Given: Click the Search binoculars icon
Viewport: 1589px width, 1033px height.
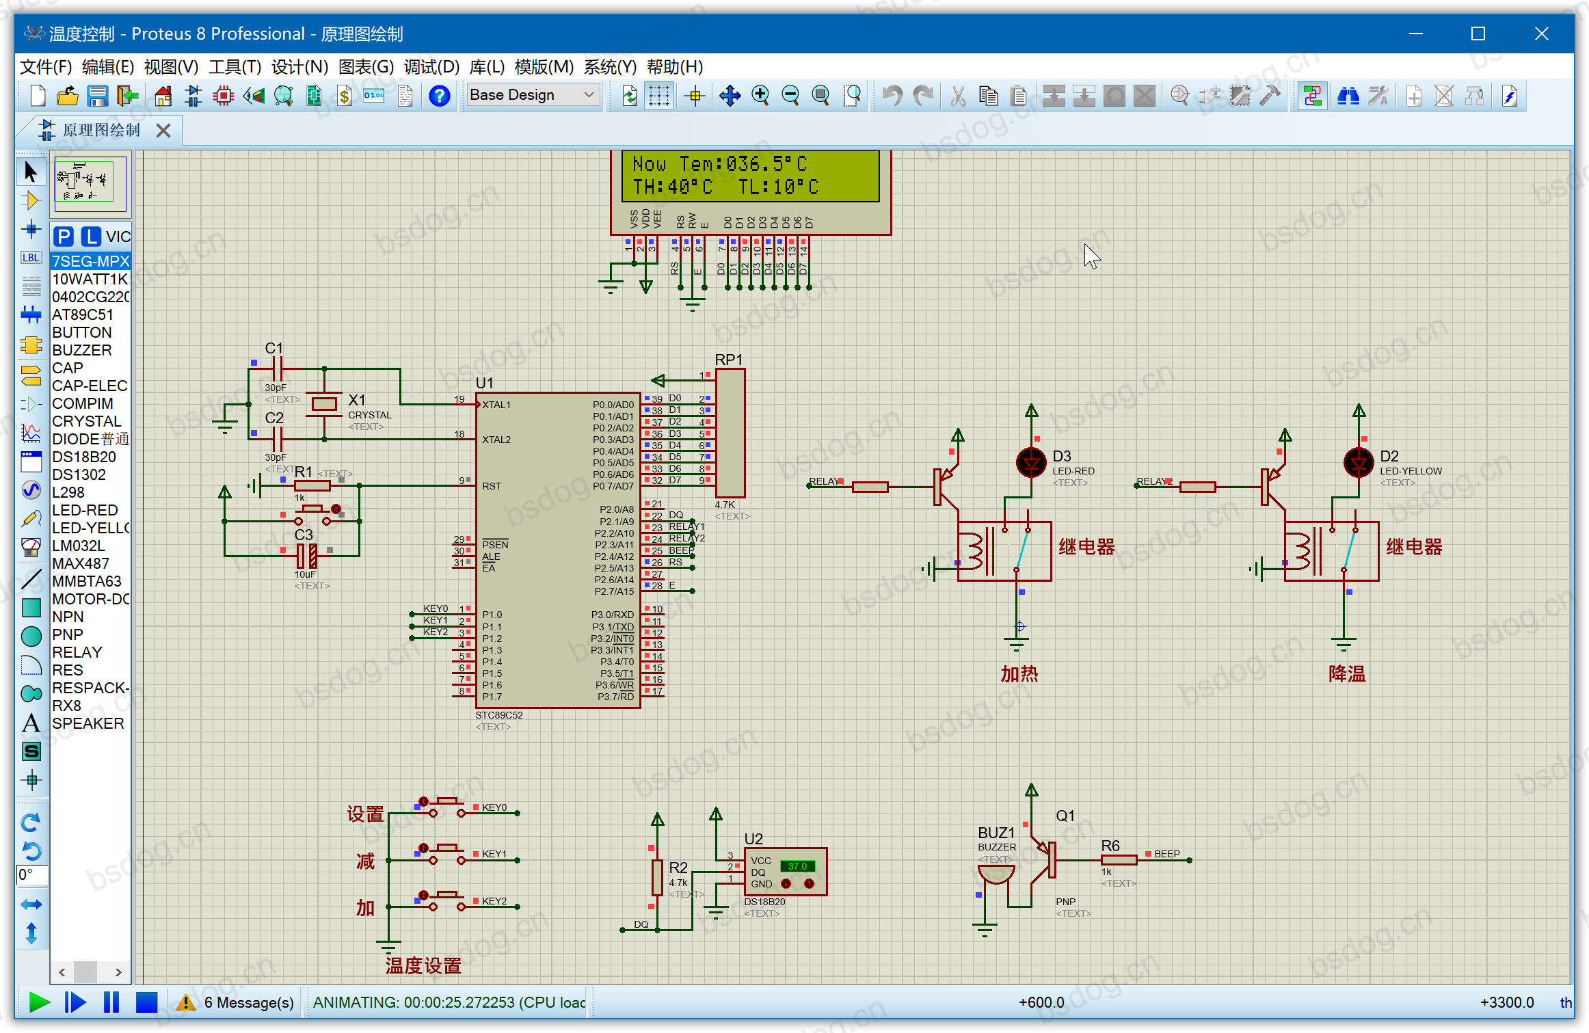Looking at the screenshot, I should click(1348, 96).
